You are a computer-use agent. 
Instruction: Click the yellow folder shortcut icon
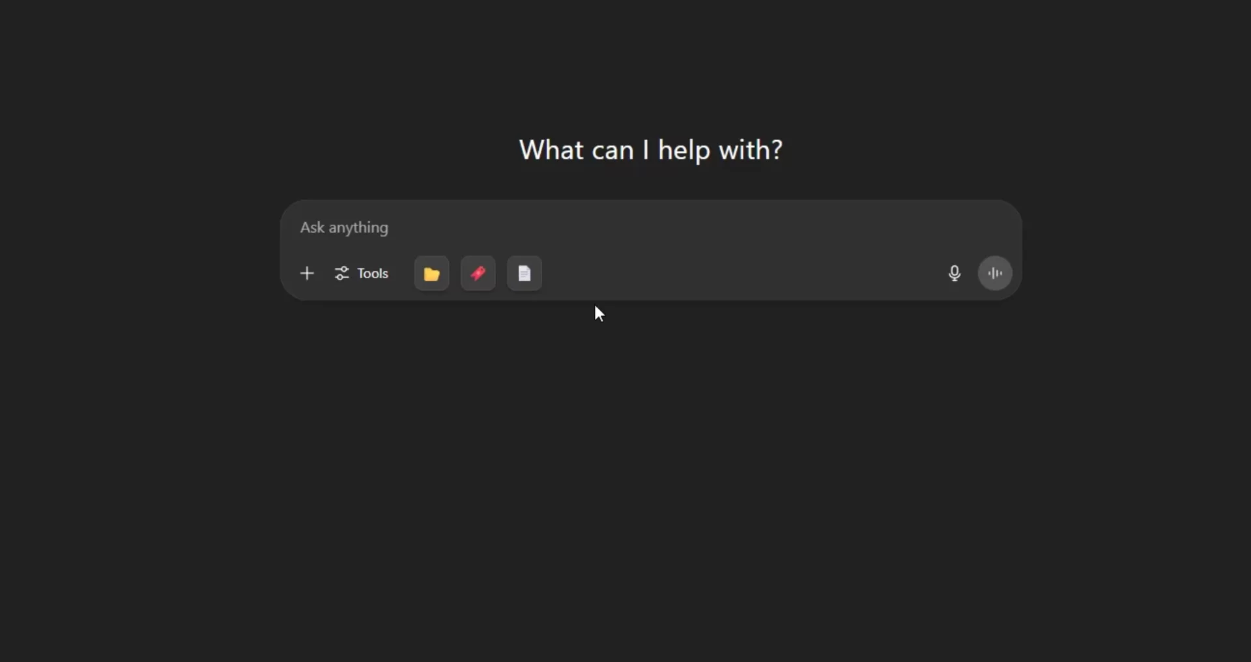(431, 274)
